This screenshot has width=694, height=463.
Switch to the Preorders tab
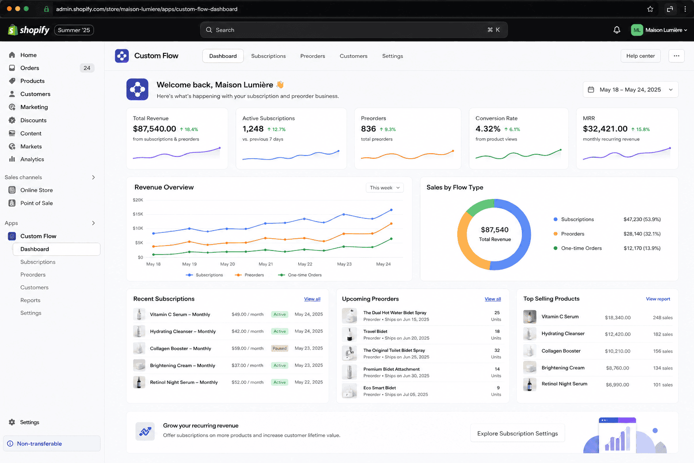[x=313, y=56]
